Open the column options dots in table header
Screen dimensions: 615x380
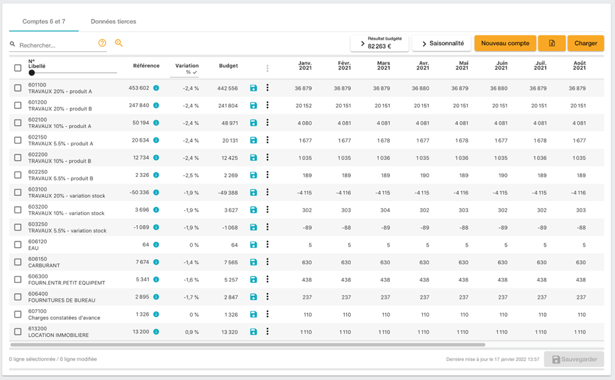[267, 68]
